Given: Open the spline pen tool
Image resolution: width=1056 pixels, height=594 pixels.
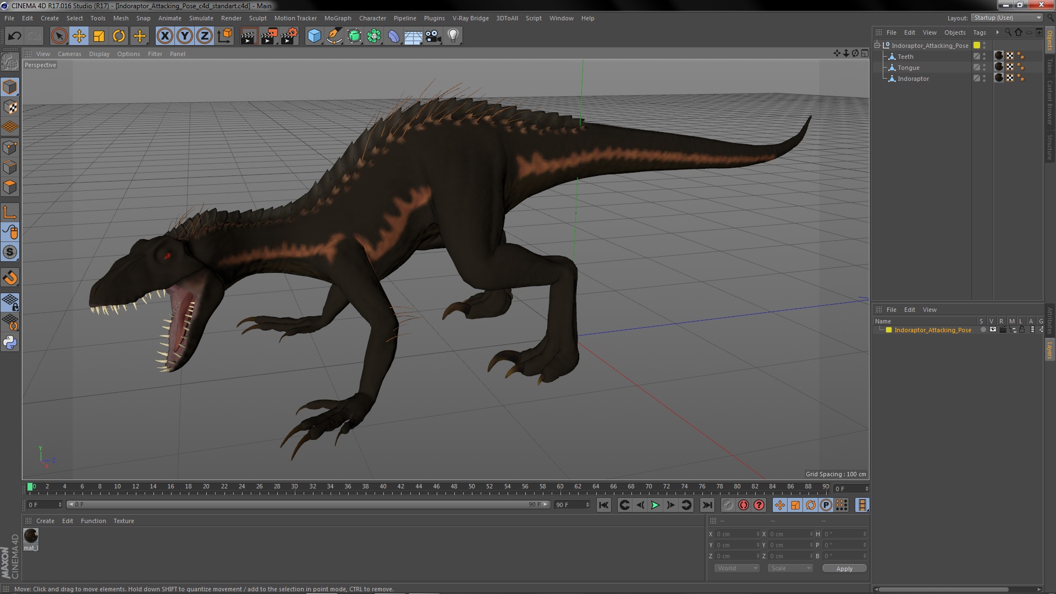Looking at the screenshot, I should [x=334, y=36].
